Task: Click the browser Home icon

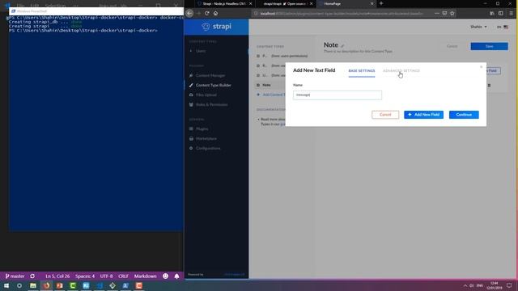Action: coord(216,13)
